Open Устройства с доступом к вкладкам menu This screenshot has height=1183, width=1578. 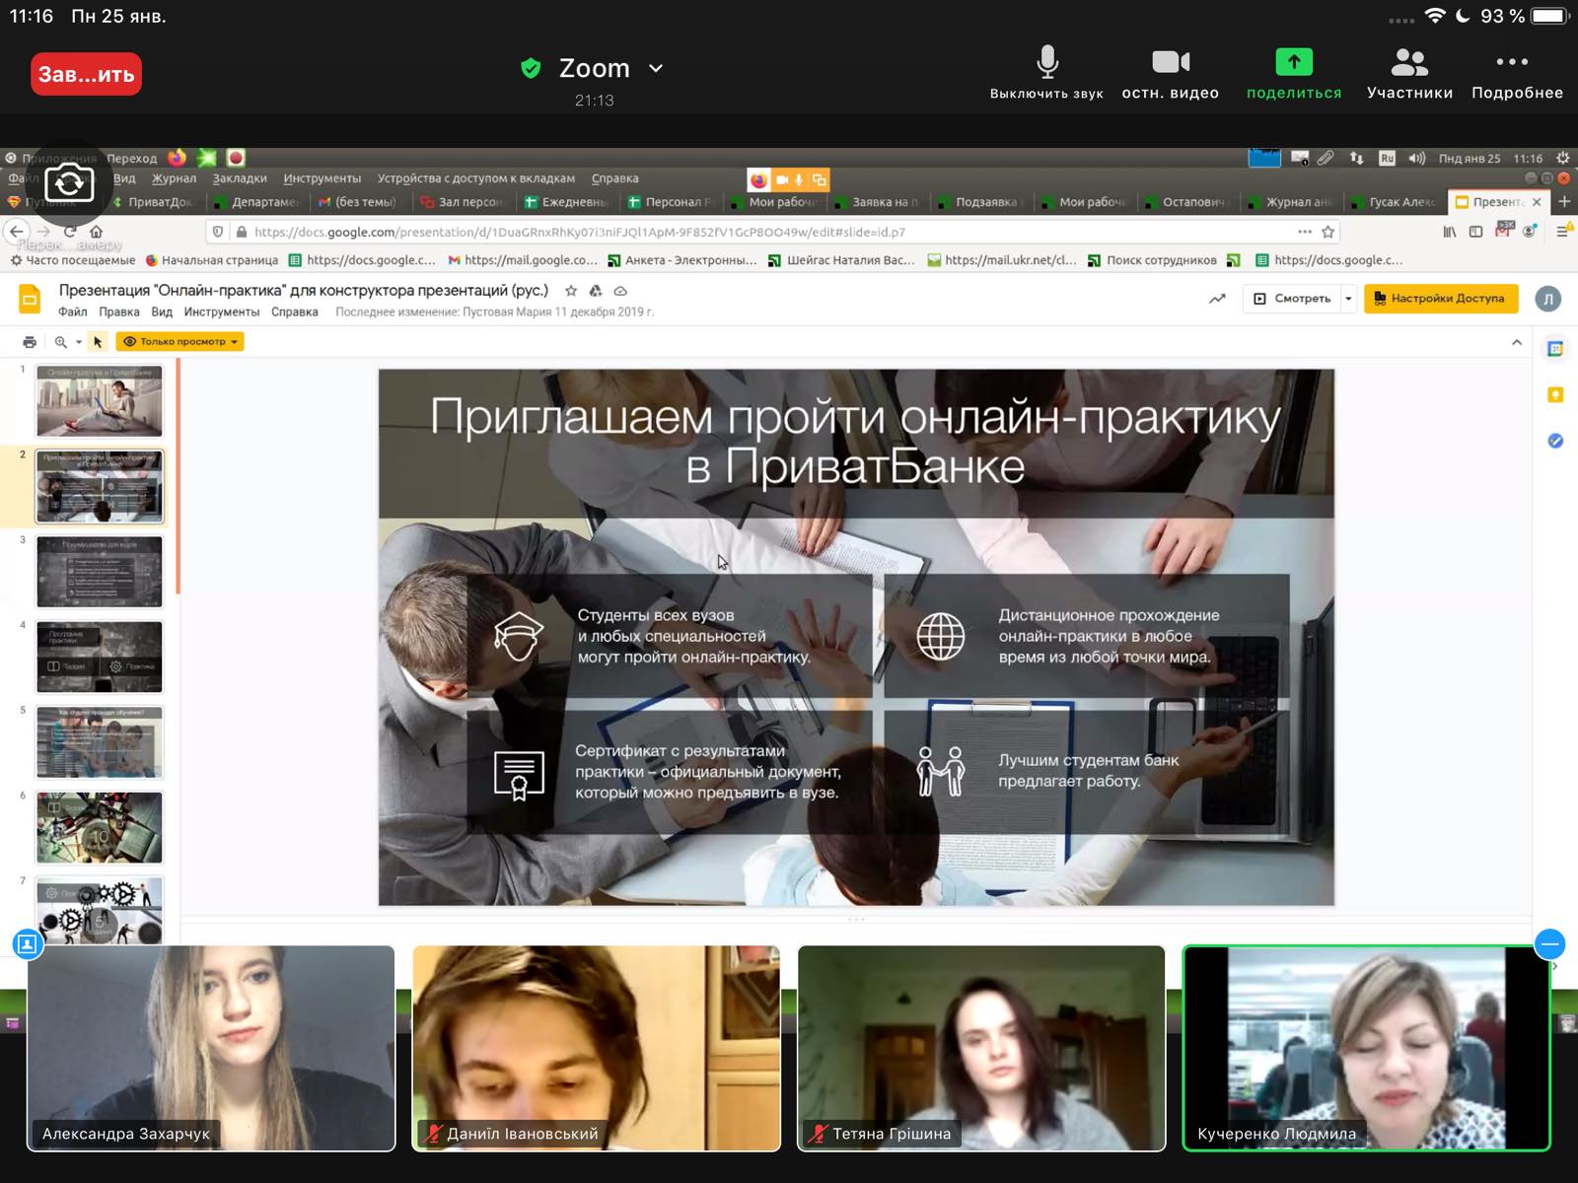(x=475, y=178)
